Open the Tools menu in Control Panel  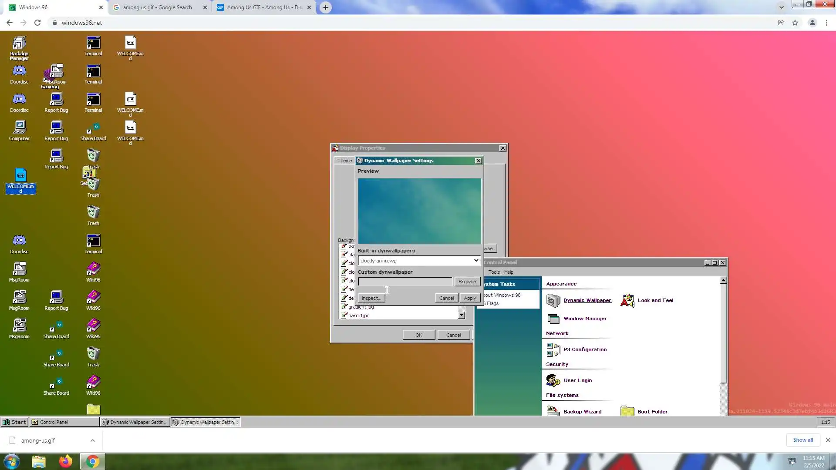pos(494,272)
